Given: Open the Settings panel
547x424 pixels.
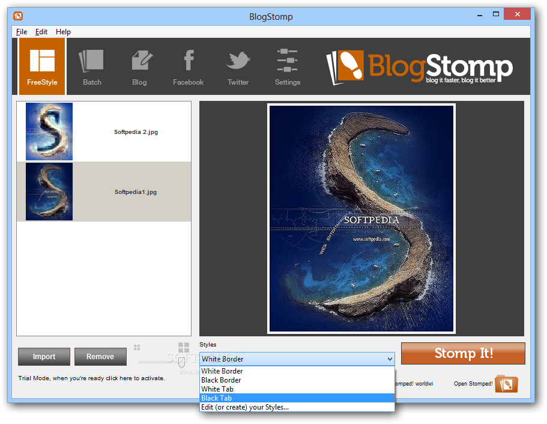Looking at the screenshot, I should (288, 67).
